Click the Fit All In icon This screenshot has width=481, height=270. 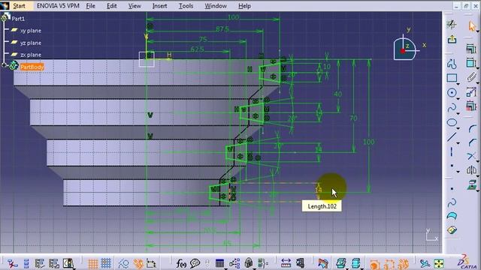pos(439,263)
